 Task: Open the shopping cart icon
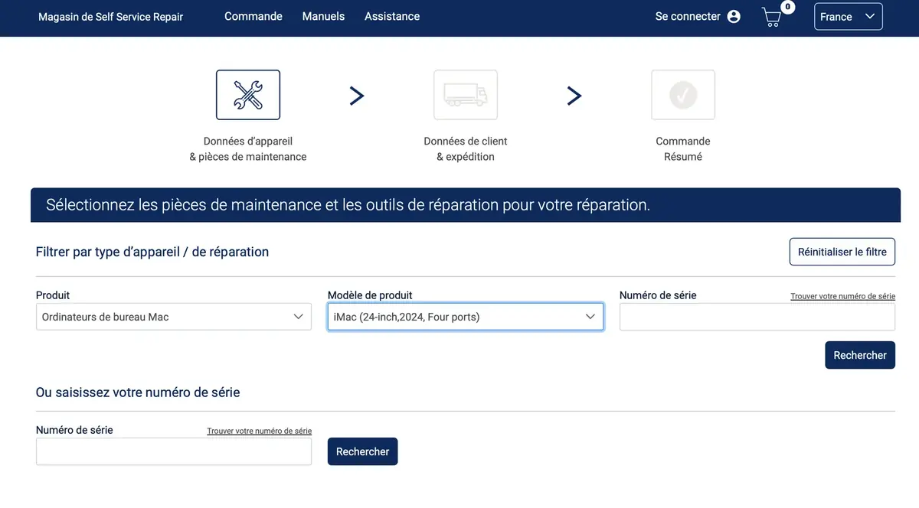773,17
